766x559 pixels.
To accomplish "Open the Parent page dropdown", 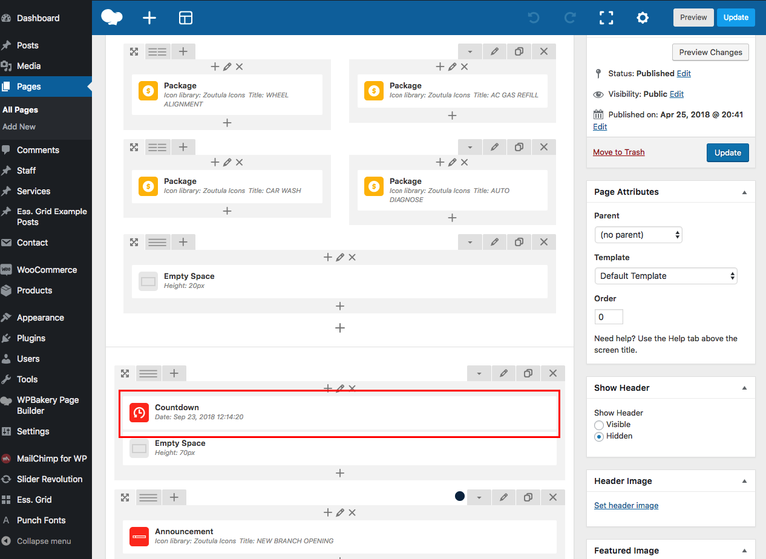I will [x=638, y=235].
